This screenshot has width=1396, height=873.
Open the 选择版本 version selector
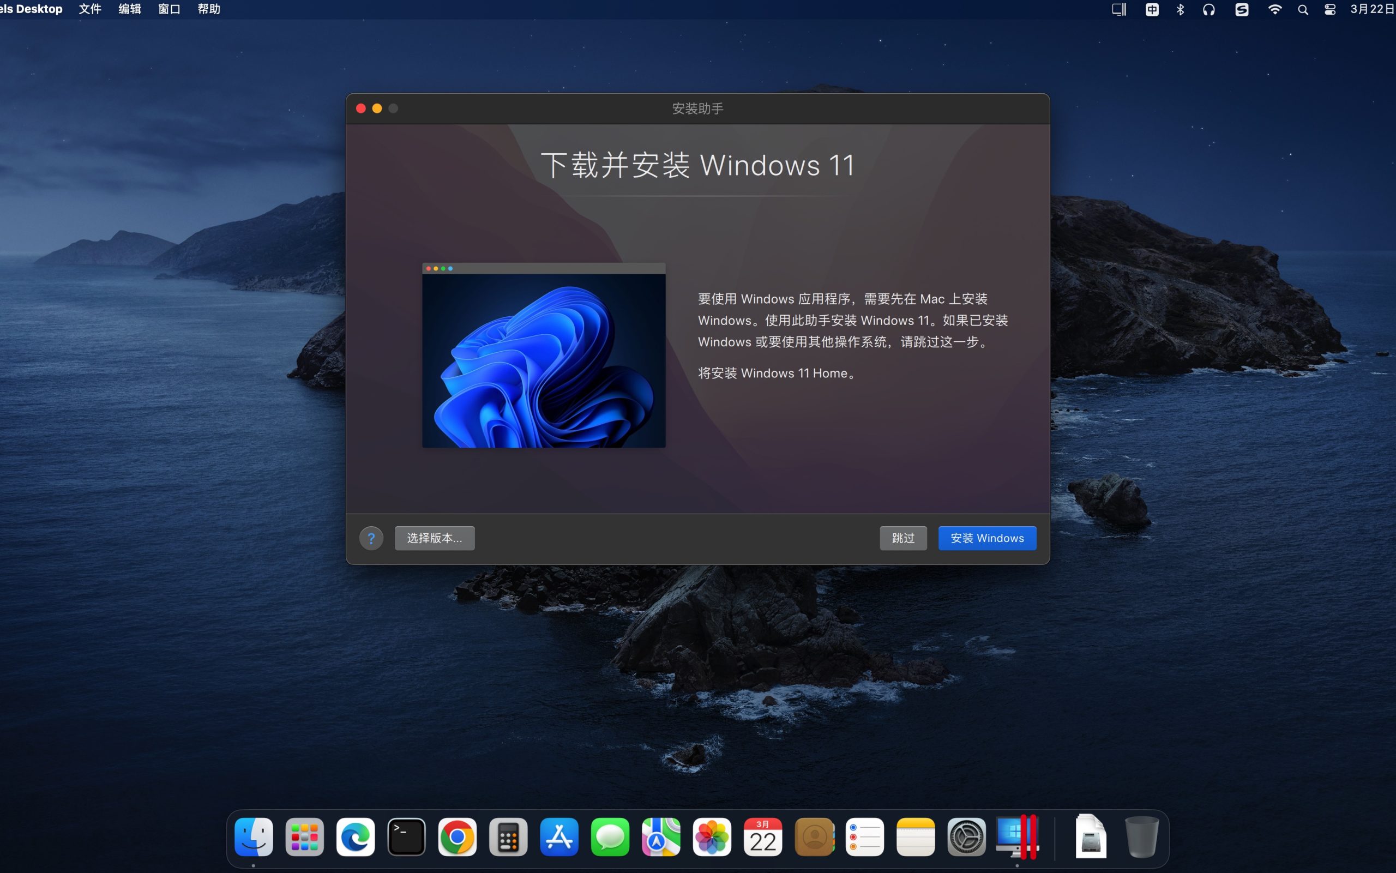434,538
